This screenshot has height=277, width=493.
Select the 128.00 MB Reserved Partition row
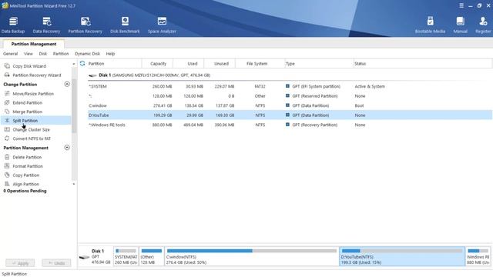pos(290,96)
